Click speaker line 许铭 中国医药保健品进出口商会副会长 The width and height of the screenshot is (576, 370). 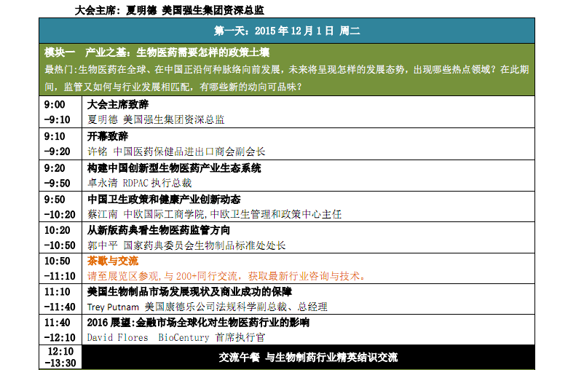pyautogui.click(x=176, y=151)
